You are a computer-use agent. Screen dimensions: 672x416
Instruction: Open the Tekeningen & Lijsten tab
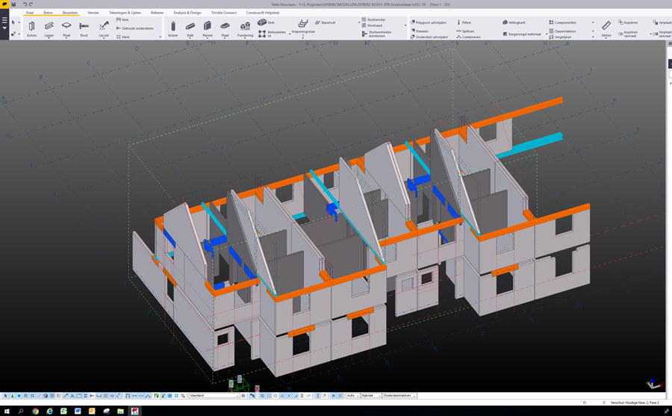click(125, 13)
